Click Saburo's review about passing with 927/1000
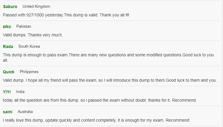Viewport: 223px width, 127px height. point(66,15)
